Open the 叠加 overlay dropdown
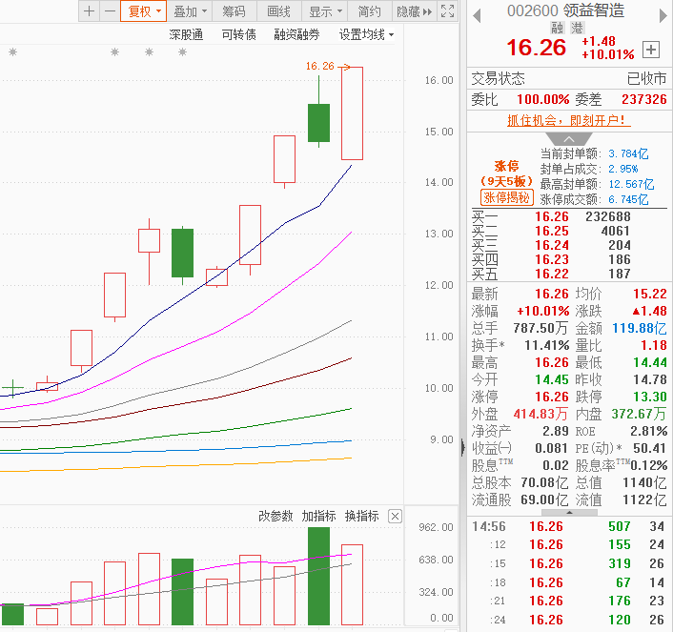The height and width of the screenshot is (632, 673). tap(190, 11)
